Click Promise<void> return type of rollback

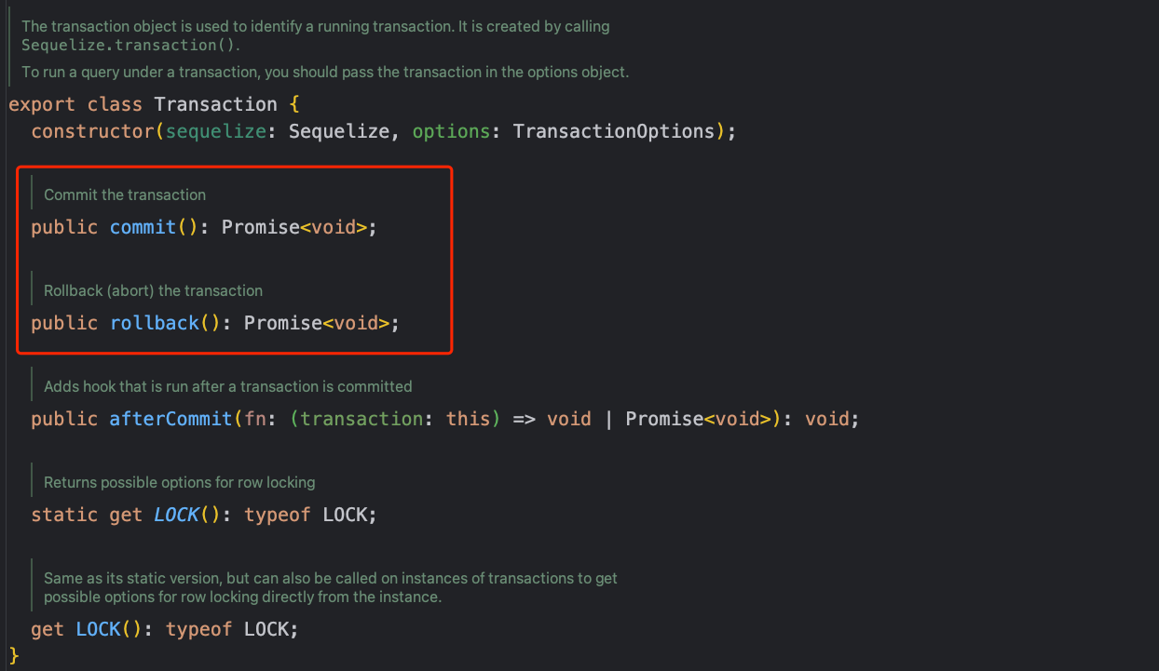pyautogui.click(x=317, y=323)
